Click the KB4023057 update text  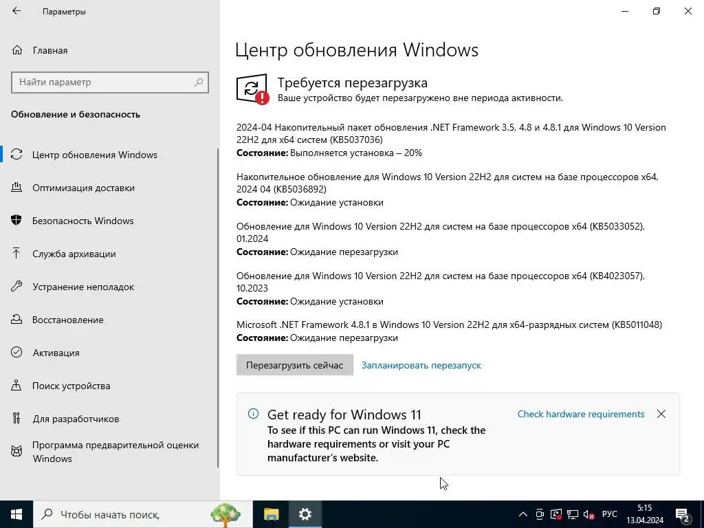pos(441,281)
